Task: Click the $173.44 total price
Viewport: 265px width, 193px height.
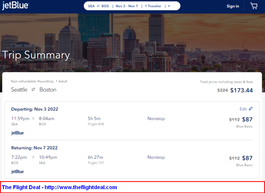Action: point(242,90)
